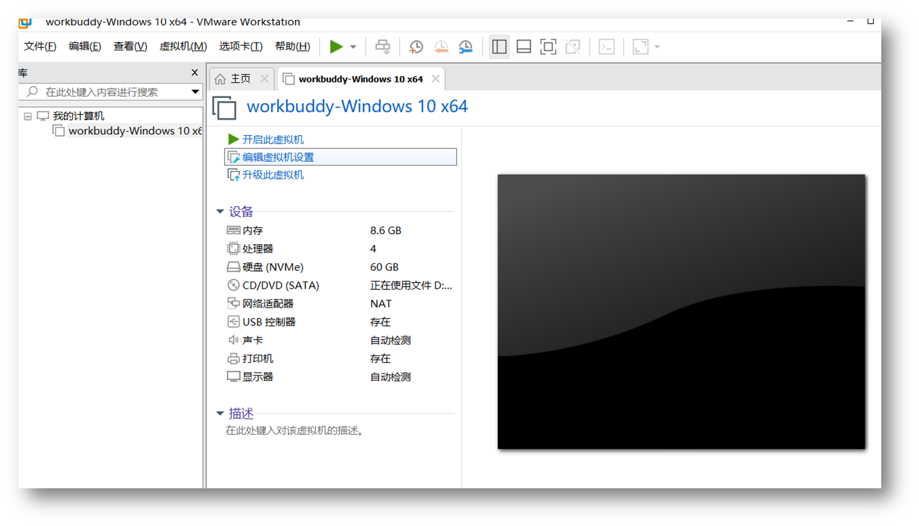919x526 pixels.
Task: Click 编辑虚拟机设置 link
Action: pos(278,157)
